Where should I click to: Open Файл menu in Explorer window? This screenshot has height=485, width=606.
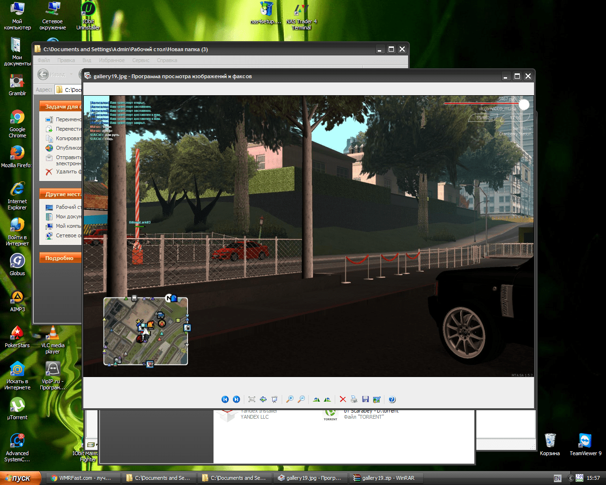[x=44, y=60]
